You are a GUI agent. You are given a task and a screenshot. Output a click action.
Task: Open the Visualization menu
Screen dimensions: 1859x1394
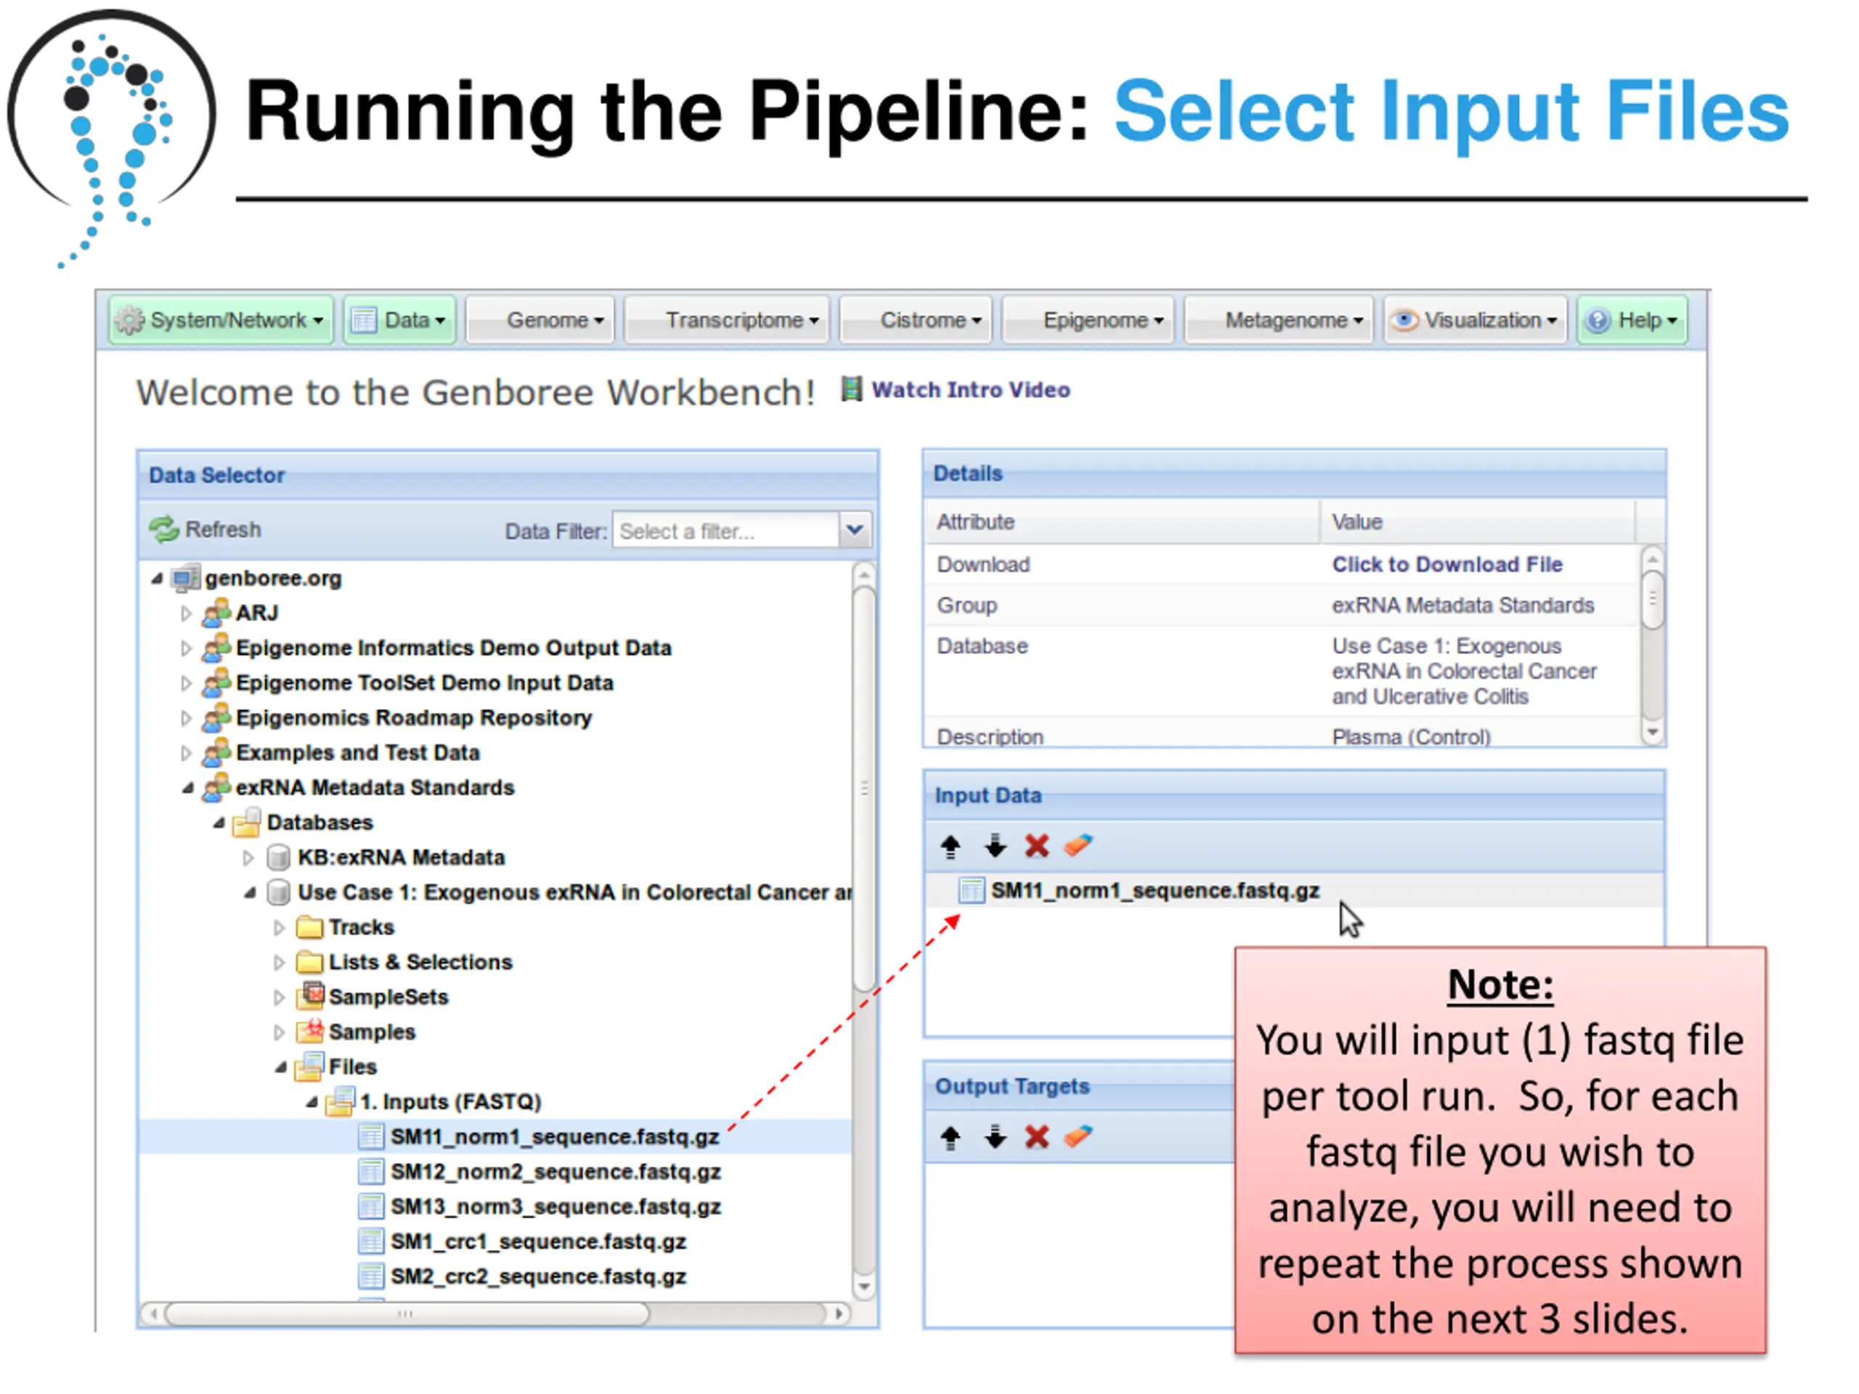[1476, 320]
